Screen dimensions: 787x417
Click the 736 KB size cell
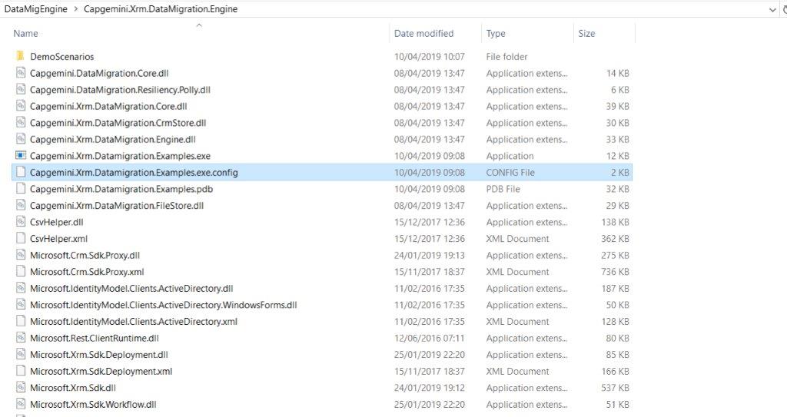click(615, 272)
